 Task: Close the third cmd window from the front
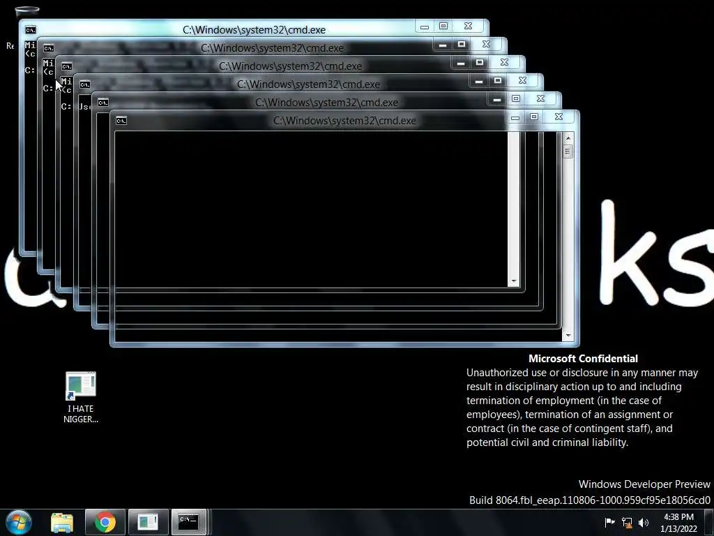[x=522, y=81]
